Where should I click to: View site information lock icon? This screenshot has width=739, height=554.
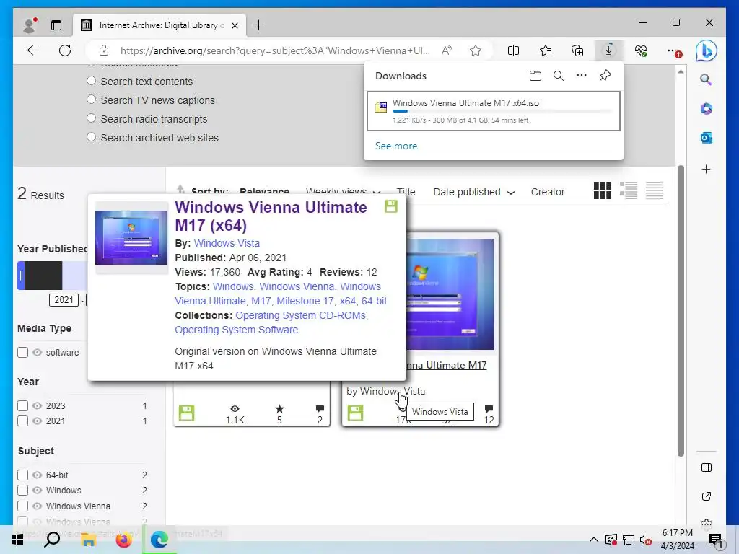click(x=104, y=50)
